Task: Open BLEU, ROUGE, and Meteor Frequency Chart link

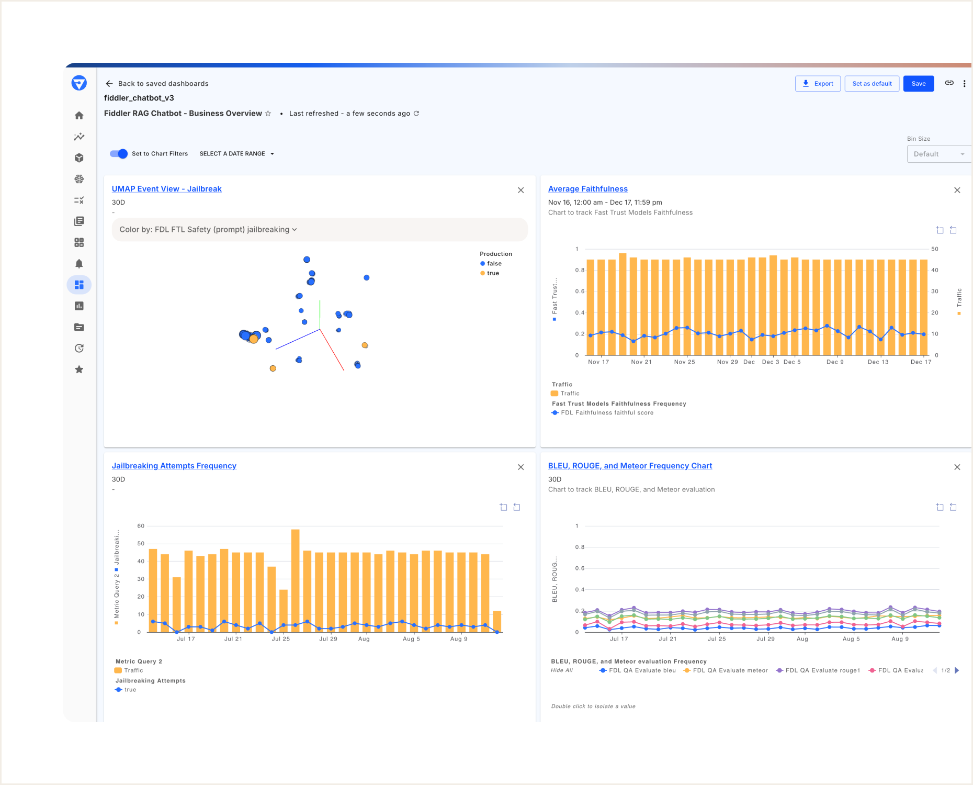Action: tap(630, 466)
